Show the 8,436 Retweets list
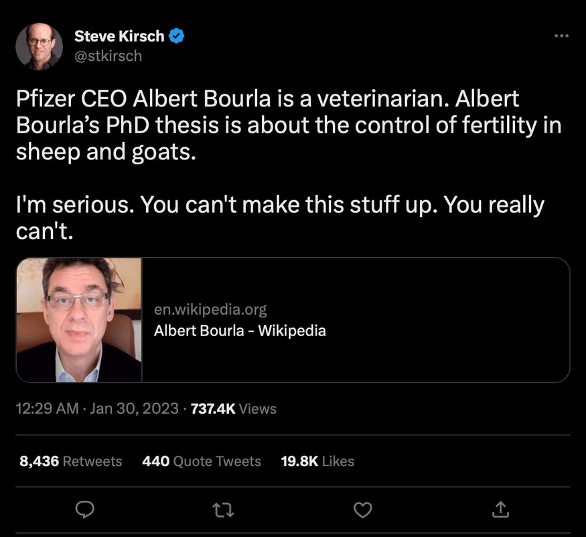The height and width of the screenshot is (537, 586). coord(71,461)
